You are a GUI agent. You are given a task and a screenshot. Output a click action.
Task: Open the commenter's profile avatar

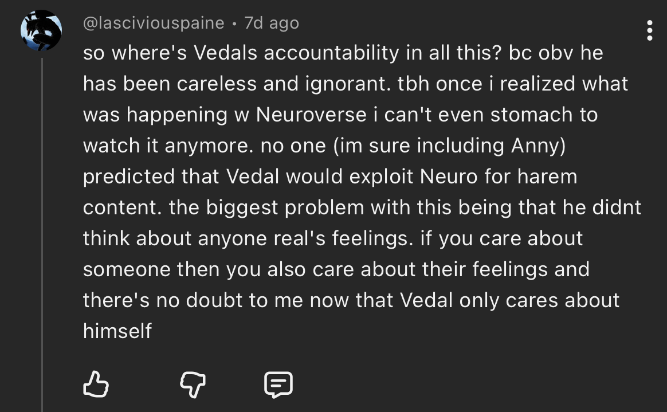click(x=41, y=30)
